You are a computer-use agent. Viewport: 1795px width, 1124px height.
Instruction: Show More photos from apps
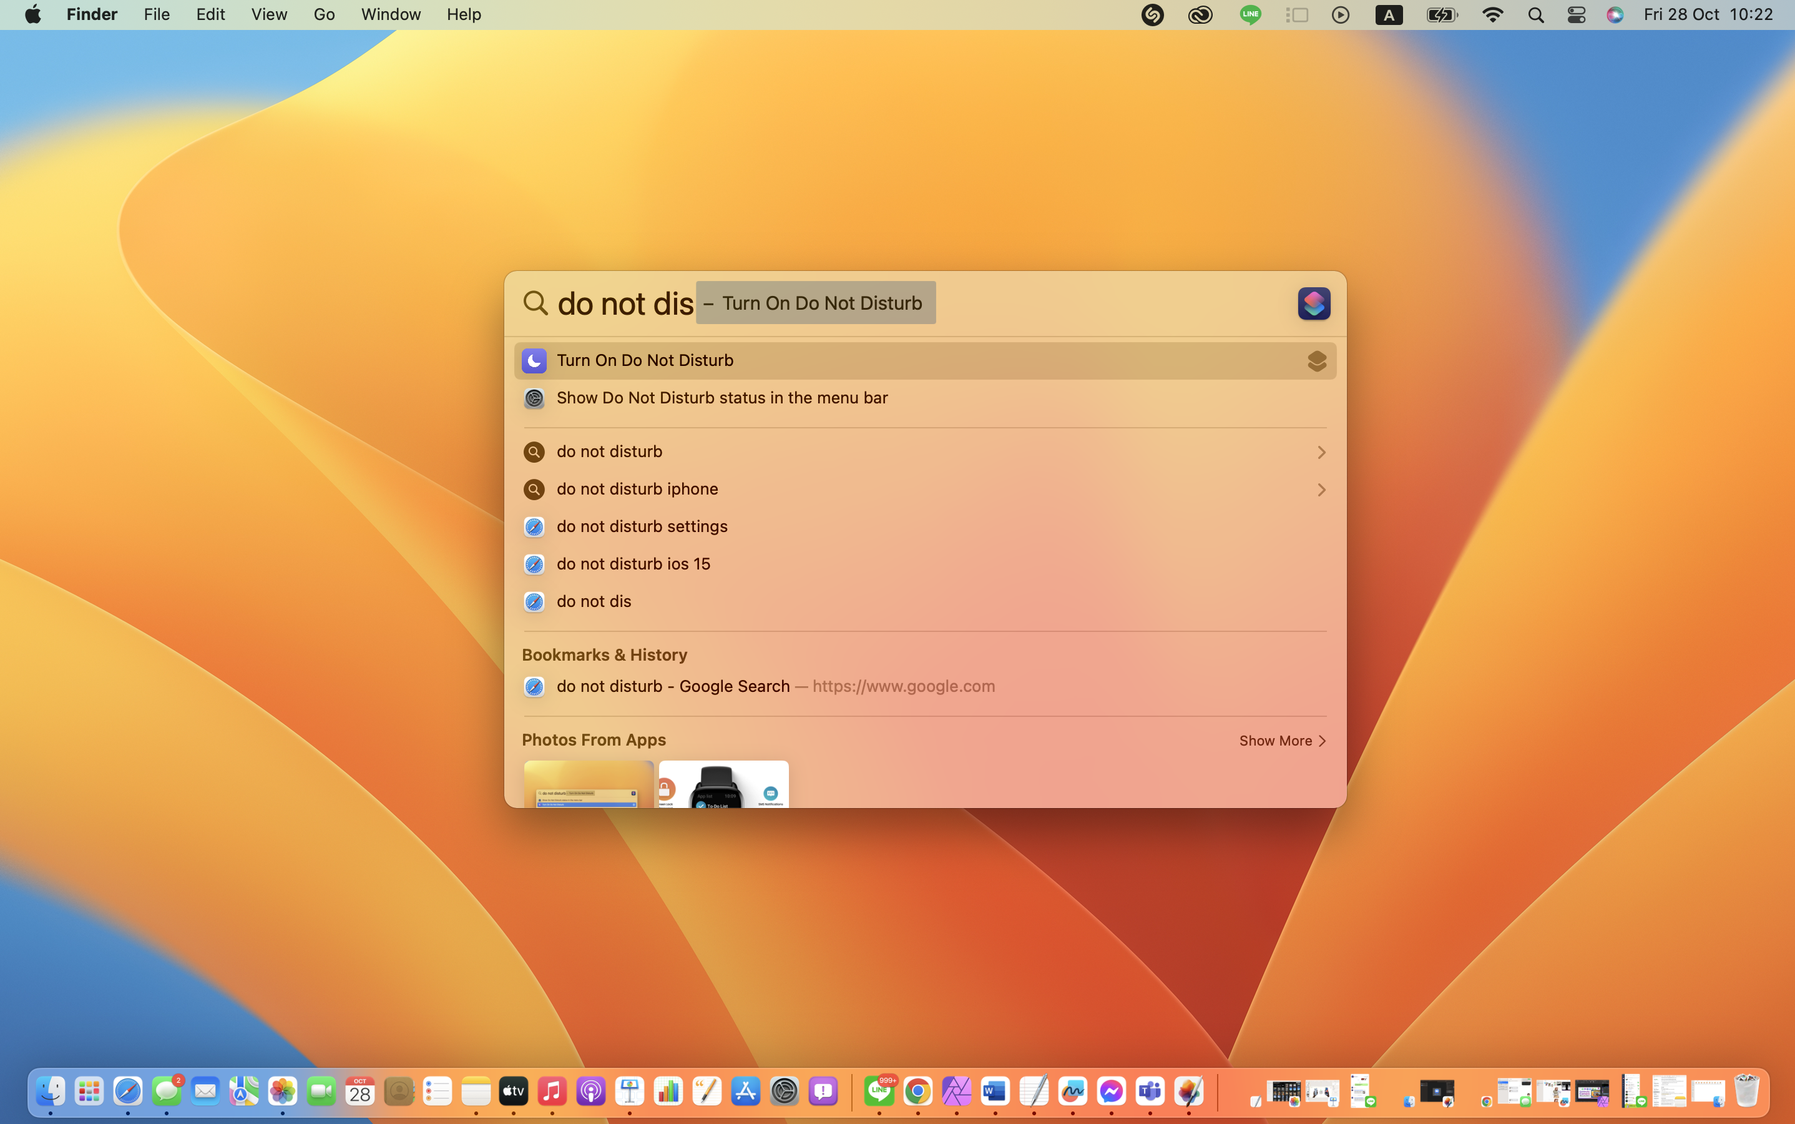pyautogui.click(x=1281, y=741)
